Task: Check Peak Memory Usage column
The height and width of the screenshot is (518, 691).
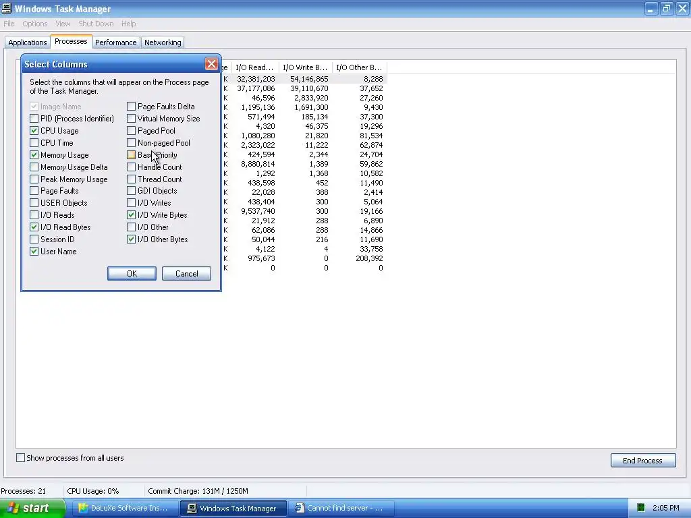Action: click(x=34, y=179)
